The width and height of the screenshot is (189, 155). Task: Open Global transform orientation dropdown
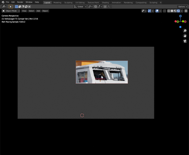80,6
